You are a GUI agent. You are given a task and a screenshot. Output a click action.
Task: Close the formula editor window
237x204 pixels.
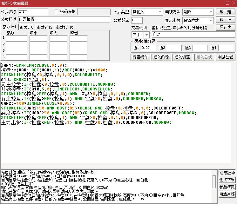tap(234, 3)
